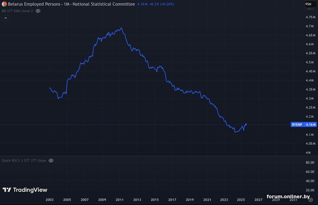The image size is (318, 205).
Task: Toggle visibility of Stoch RSI indicator
Action: point(51,161)
